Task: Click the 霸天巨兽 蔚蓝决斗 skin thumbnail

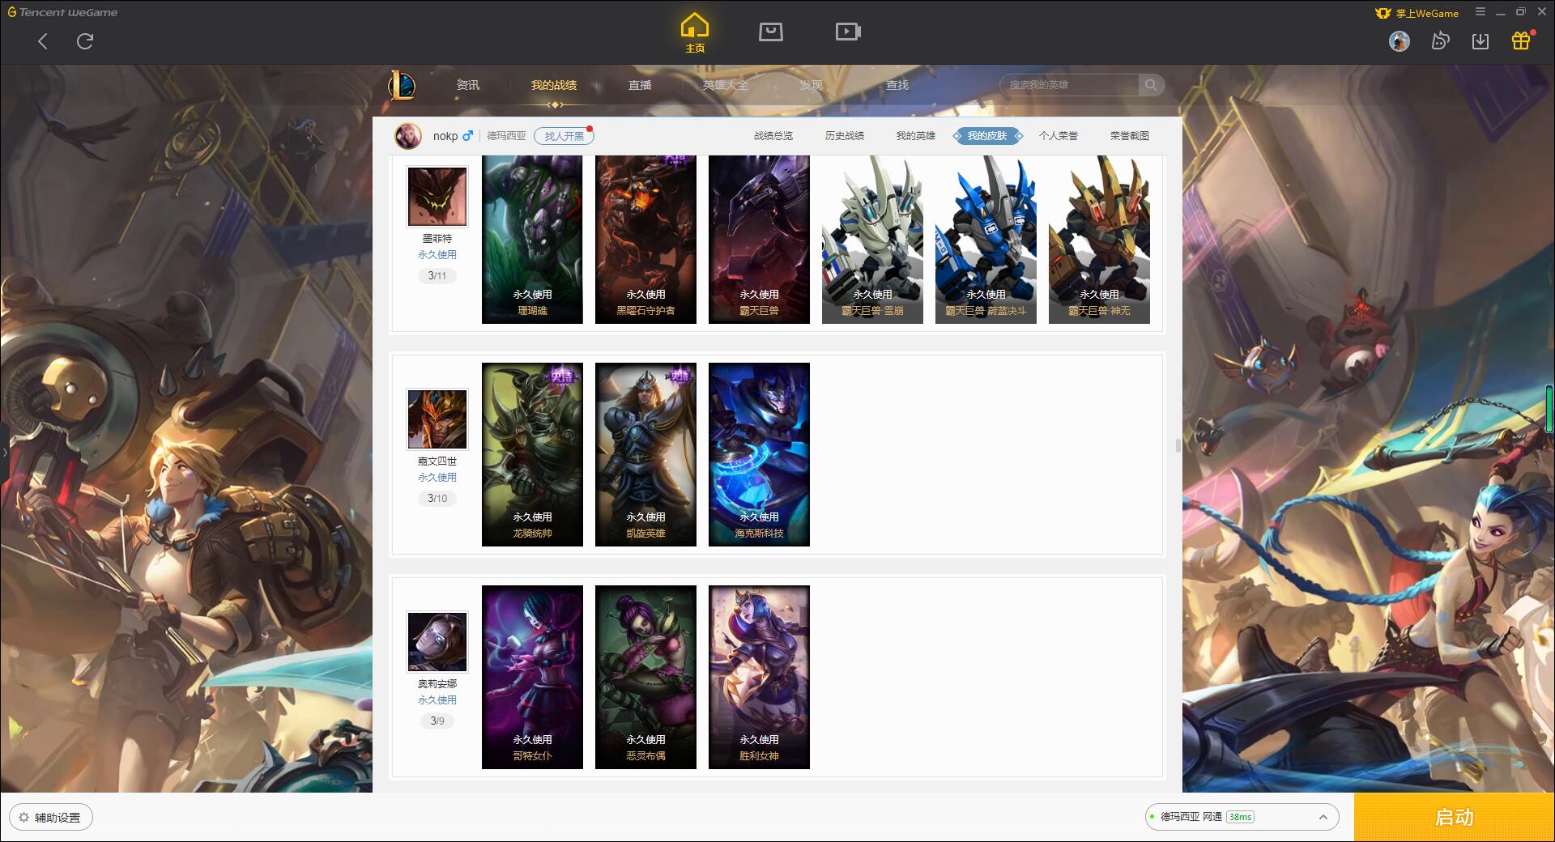Action: pyautogui.click(x=986, y=240)
